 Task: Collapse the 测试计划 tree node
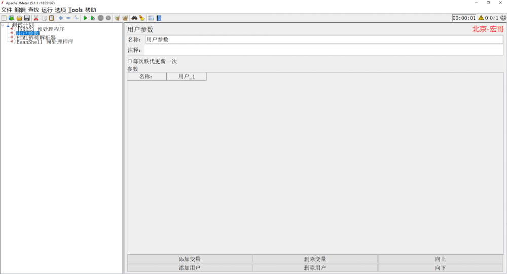click(x=3, y=25)
